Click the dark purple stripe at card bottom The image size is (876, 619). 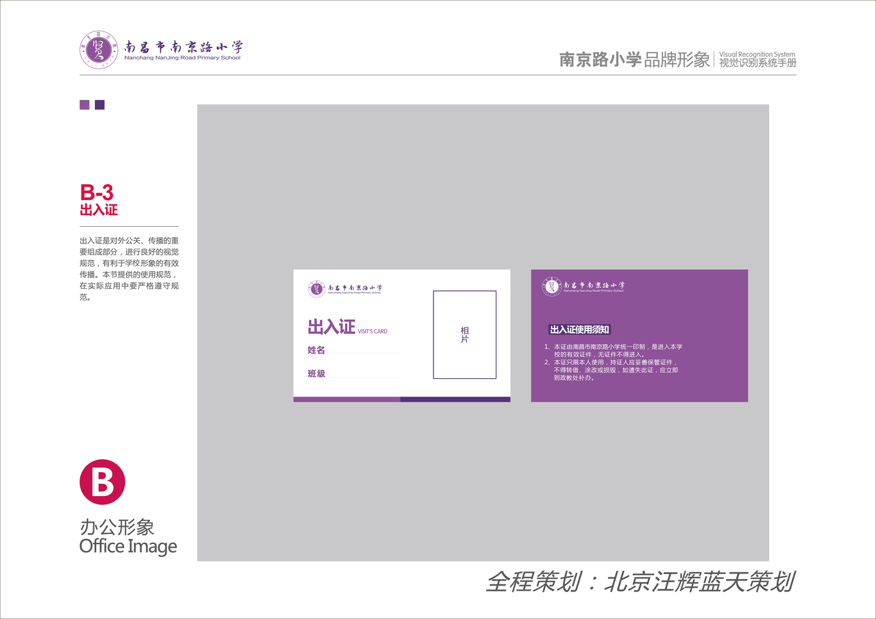click(455, 399)
